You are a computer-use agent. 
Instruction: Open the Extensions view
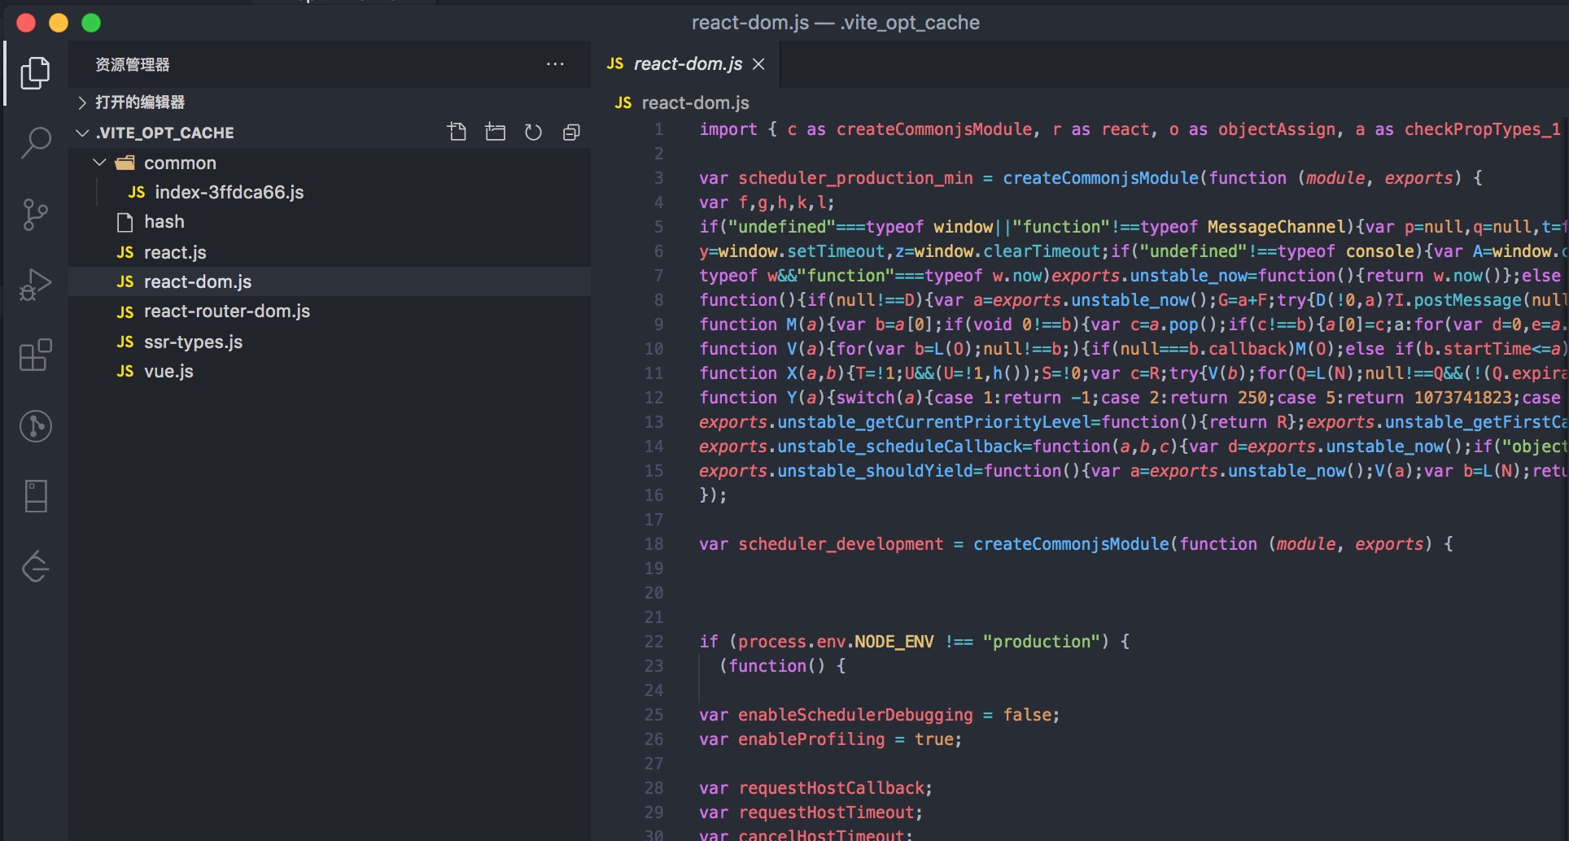[x=35, y=355]
